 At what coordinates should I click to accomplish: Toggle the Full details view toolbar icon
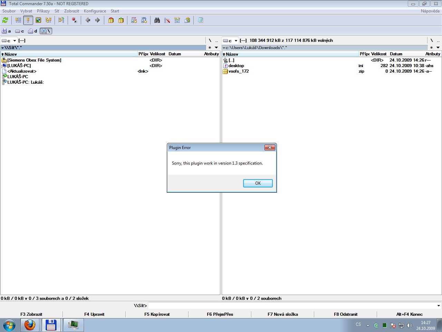point(28,20)
